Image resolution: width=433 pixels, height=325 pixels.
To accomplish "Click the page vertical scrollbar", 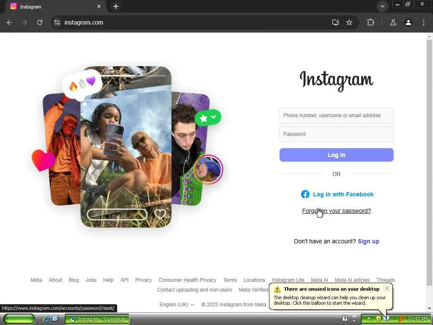I will [x=429, y=162].
